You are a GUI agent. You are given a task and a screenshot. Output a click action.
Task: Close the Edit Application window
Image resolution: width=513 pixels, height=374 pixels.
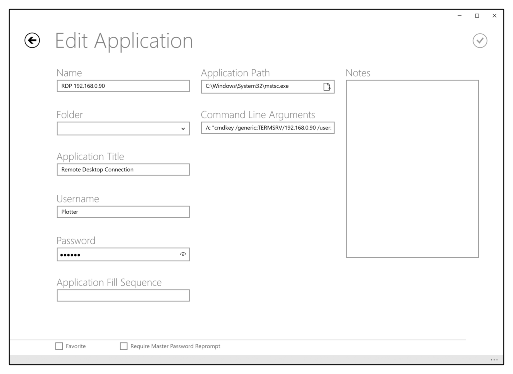(x=494, y=16)
